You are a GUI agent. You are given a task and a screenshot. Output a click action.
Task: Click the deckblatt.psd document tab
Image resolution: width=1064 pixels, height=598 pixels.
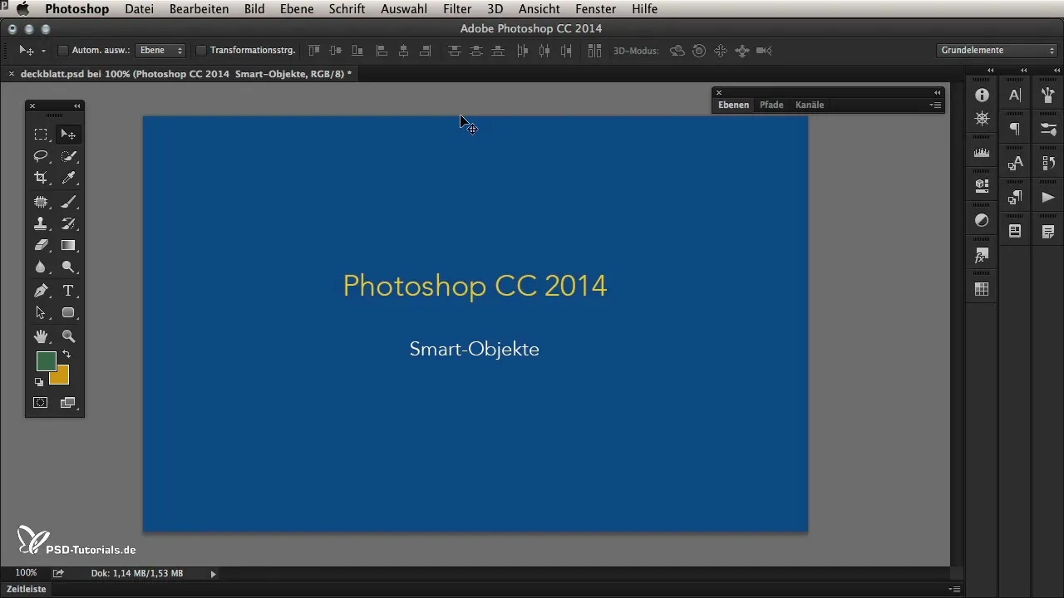click(x=185, y=74)
